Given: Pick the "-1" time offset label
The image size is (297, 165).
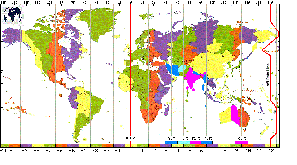Looking at the screenshot, I should pyautogui.click(x=118, y=151).
